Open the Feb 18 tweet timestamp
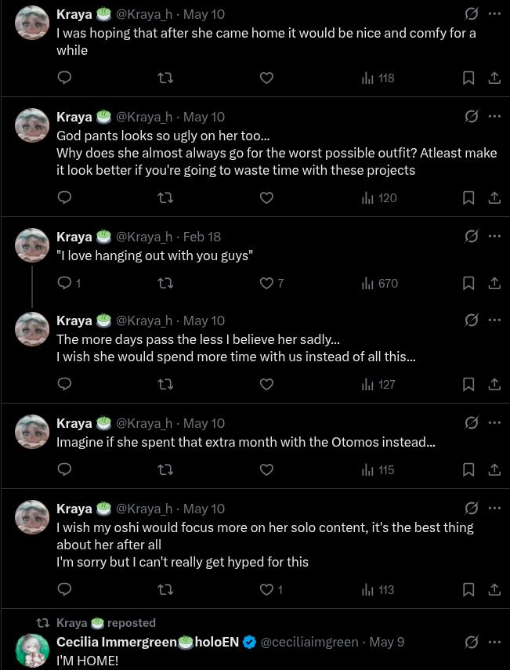The width and height of the screenshot is (510, 670). 202,237
